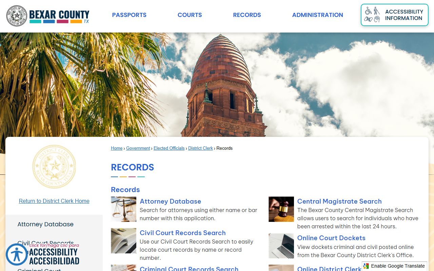Open the Records navigation menu

point(247,15)
